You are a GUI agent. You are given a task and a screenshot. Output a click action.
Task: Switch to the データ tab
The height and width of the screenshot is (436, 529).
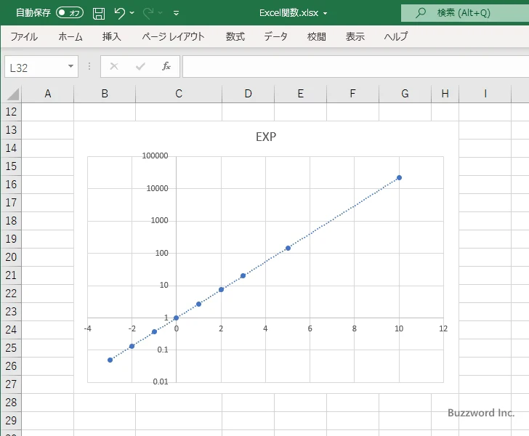(275, 36)
